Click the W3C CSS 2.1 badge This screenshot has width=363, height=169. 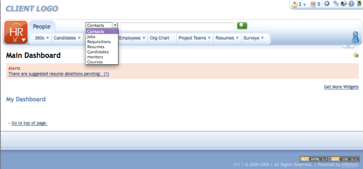[x=345, y=159]
